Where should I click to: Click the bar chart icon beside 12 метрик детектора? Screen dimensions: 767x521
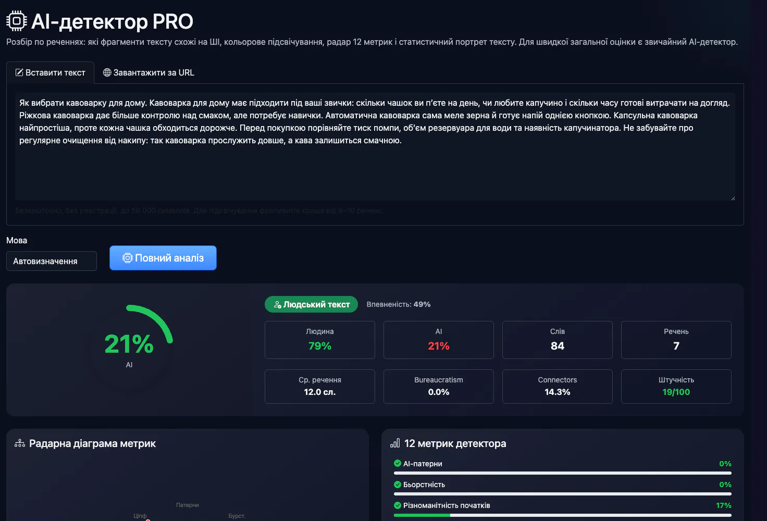tap(395, 443)
